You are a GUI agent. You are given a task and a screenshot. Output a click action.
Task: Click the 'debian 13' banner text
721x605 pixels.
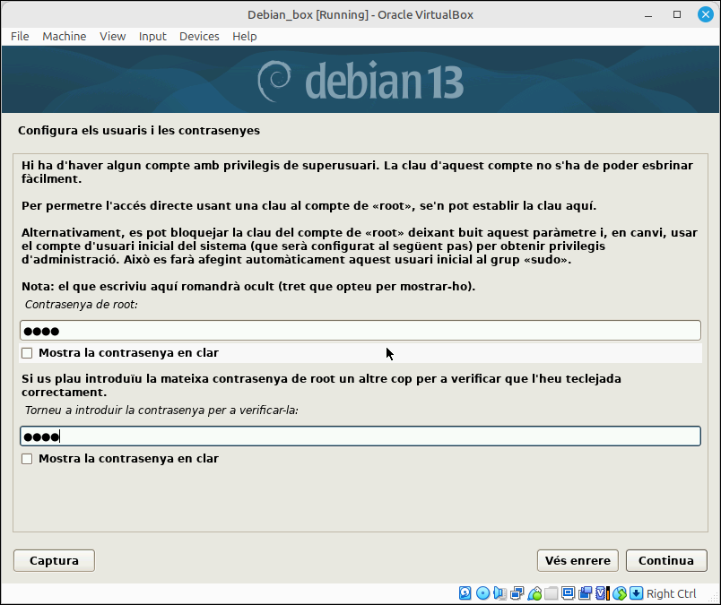click(385, 82)
